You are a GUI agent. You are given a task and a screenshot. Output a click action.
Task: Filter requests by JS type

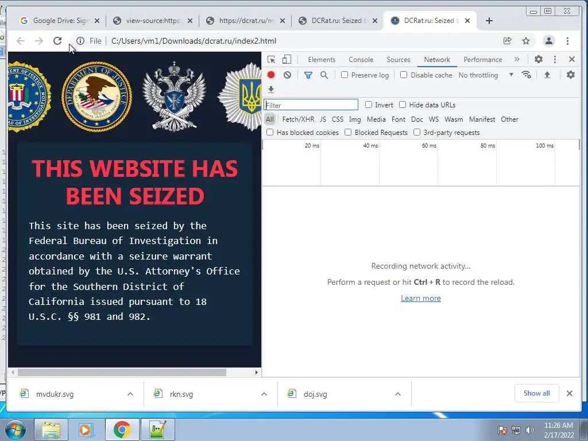(323, 119)
